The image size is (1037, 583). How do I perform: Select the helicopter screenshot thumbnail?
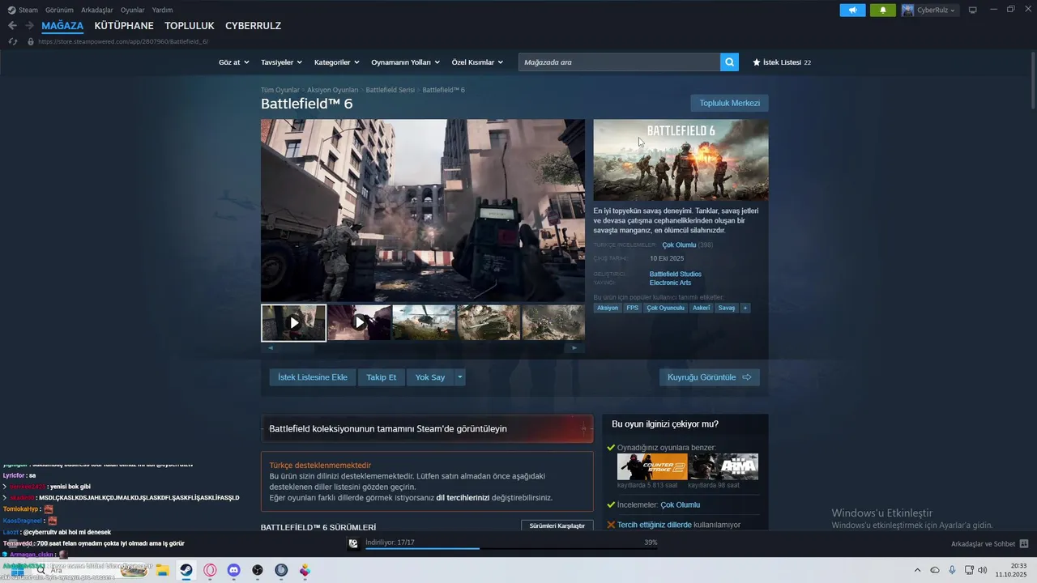pos(425,322)
